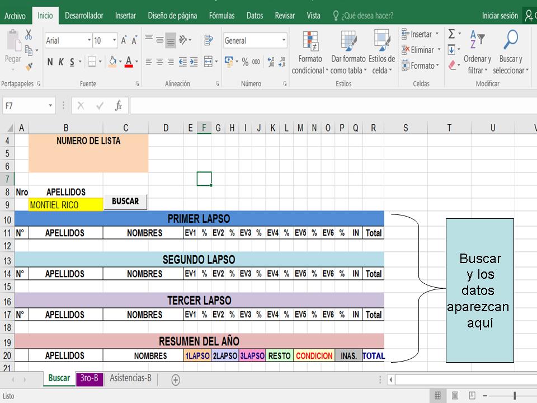Image resolution: width=537 pixels, height=403 pixels.
Task: Apply the fill color bucket
Action: pos(112,62)
